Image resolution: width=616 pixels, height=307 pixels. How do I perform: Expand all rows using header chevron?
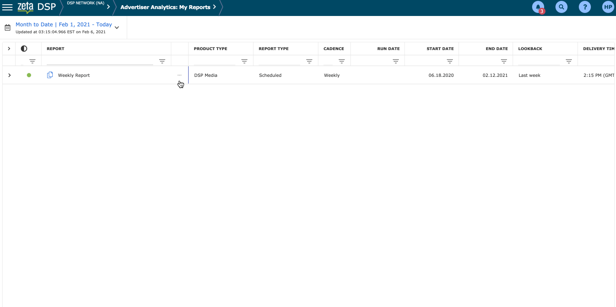pyautogui.click(x=9, y=49)
